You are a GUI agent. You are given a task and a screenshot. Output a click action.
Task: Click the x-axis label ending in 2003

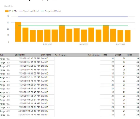84,45
